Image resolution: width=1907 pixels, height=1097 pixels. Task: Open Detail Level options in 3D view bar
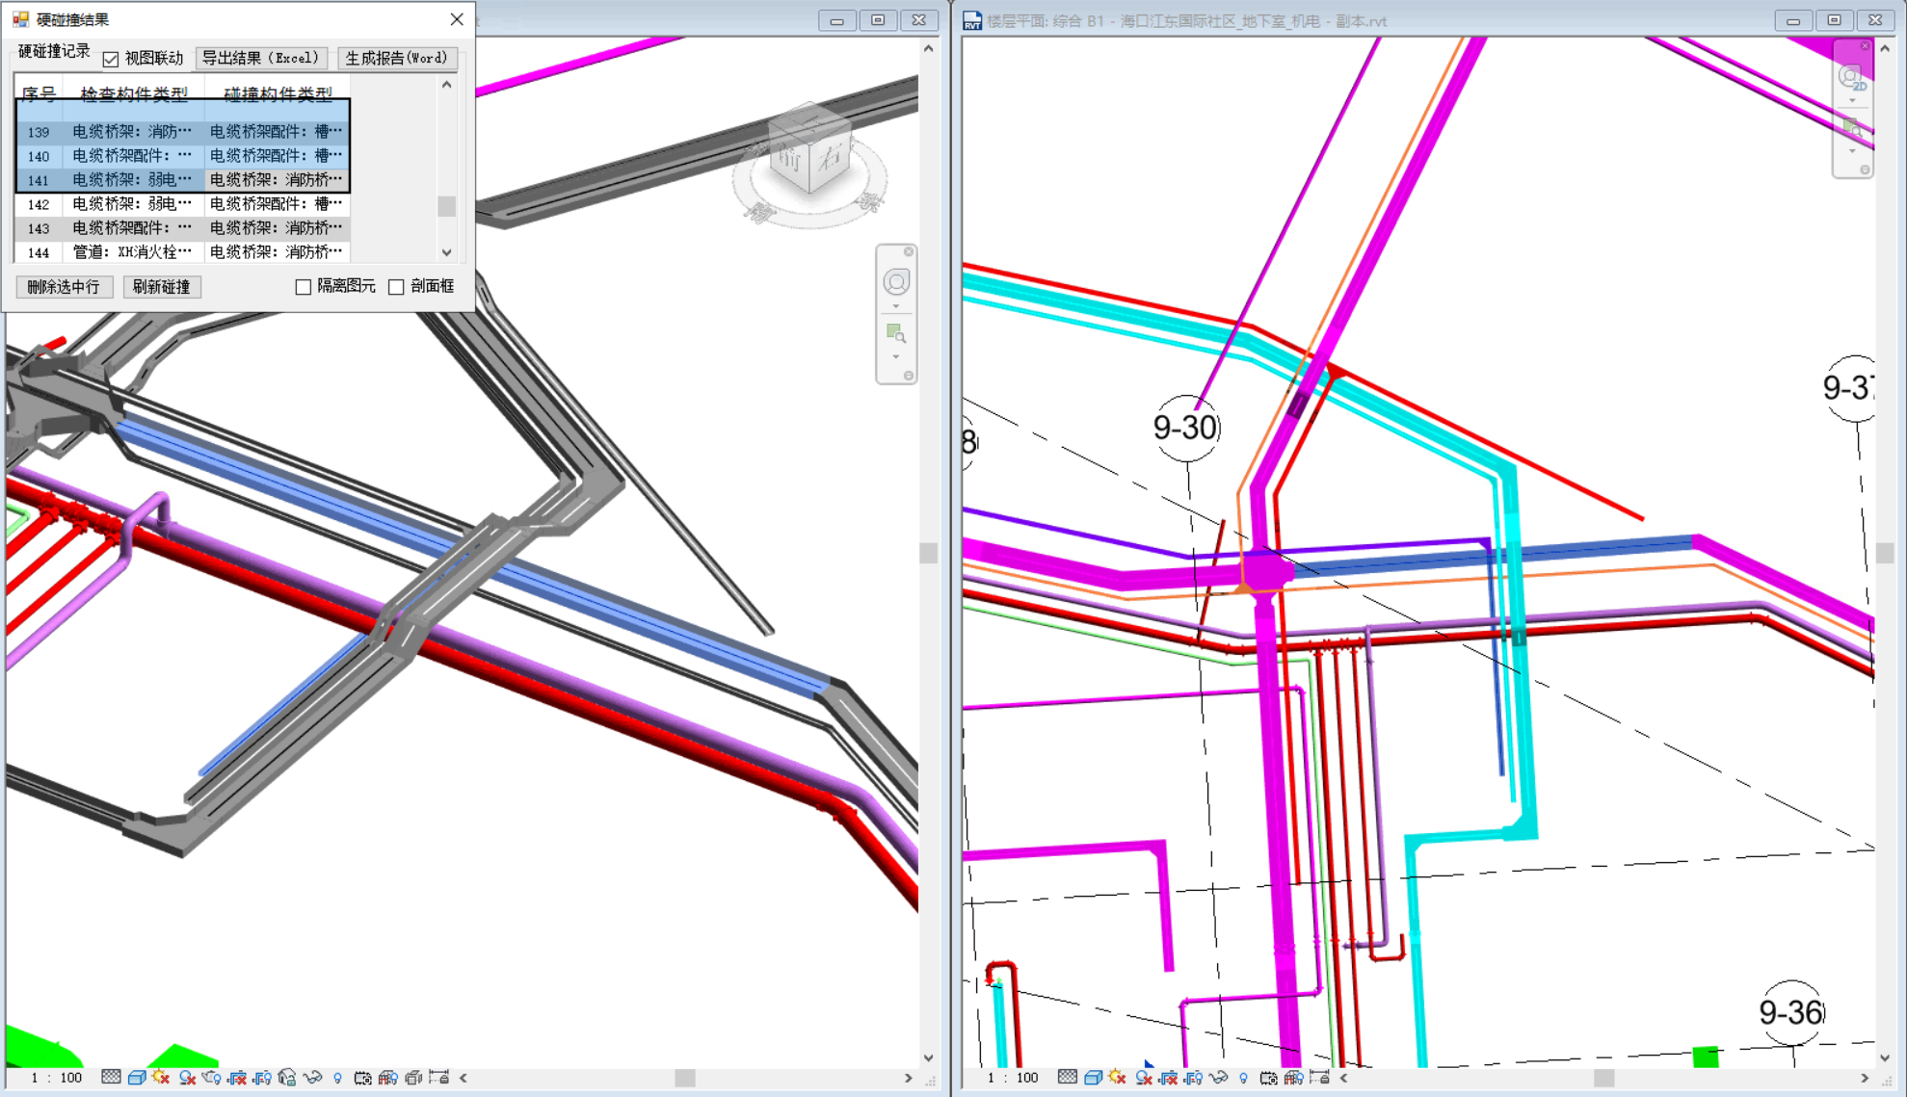(111, 1077)
